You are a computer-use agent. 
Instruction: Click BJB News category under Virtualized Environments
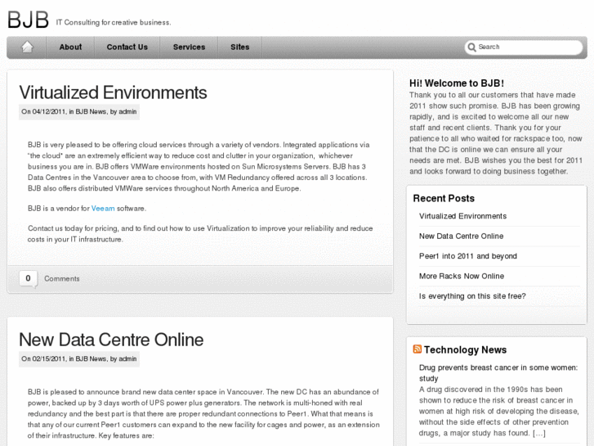point(91,111)
